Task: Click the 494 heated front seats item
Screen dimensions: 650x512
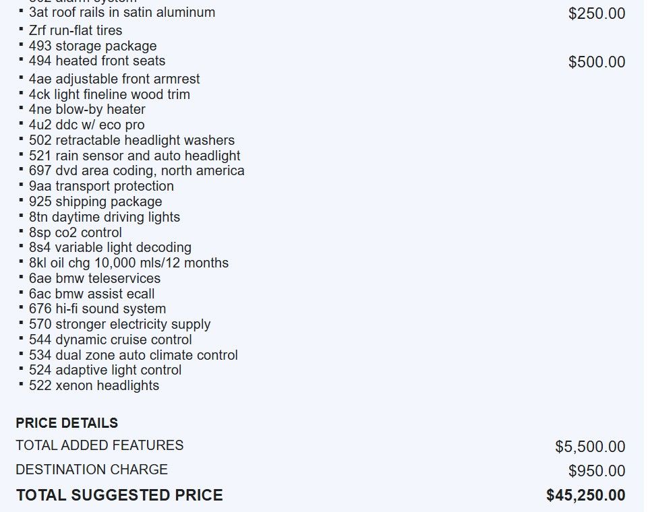Action: coord(97,61)
